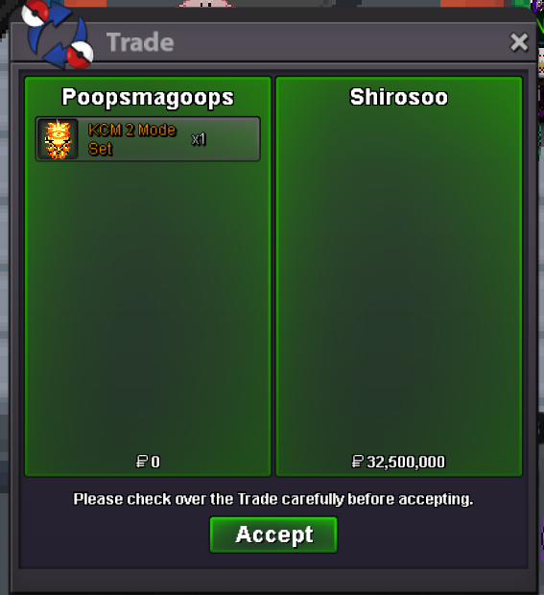The image size is (544, 595).
Task: Select the KCM 2 Mode Set item thumbnail
Action: 58,139
